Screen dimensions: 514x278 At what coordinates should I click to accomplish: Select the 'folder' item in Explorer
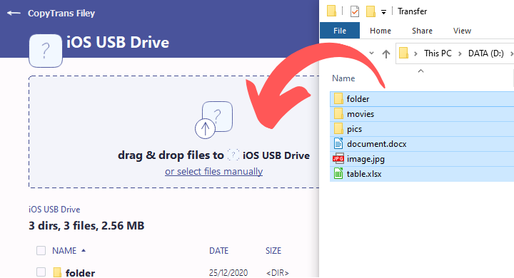pos(422,99)
